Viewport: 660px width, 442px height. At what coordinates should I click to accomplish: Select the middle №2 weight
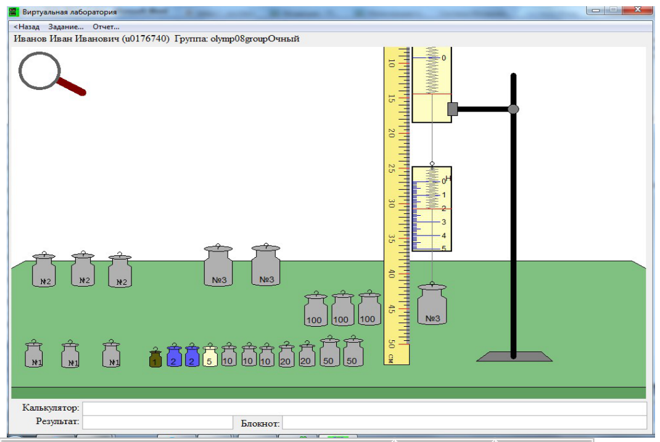point(83,269)
